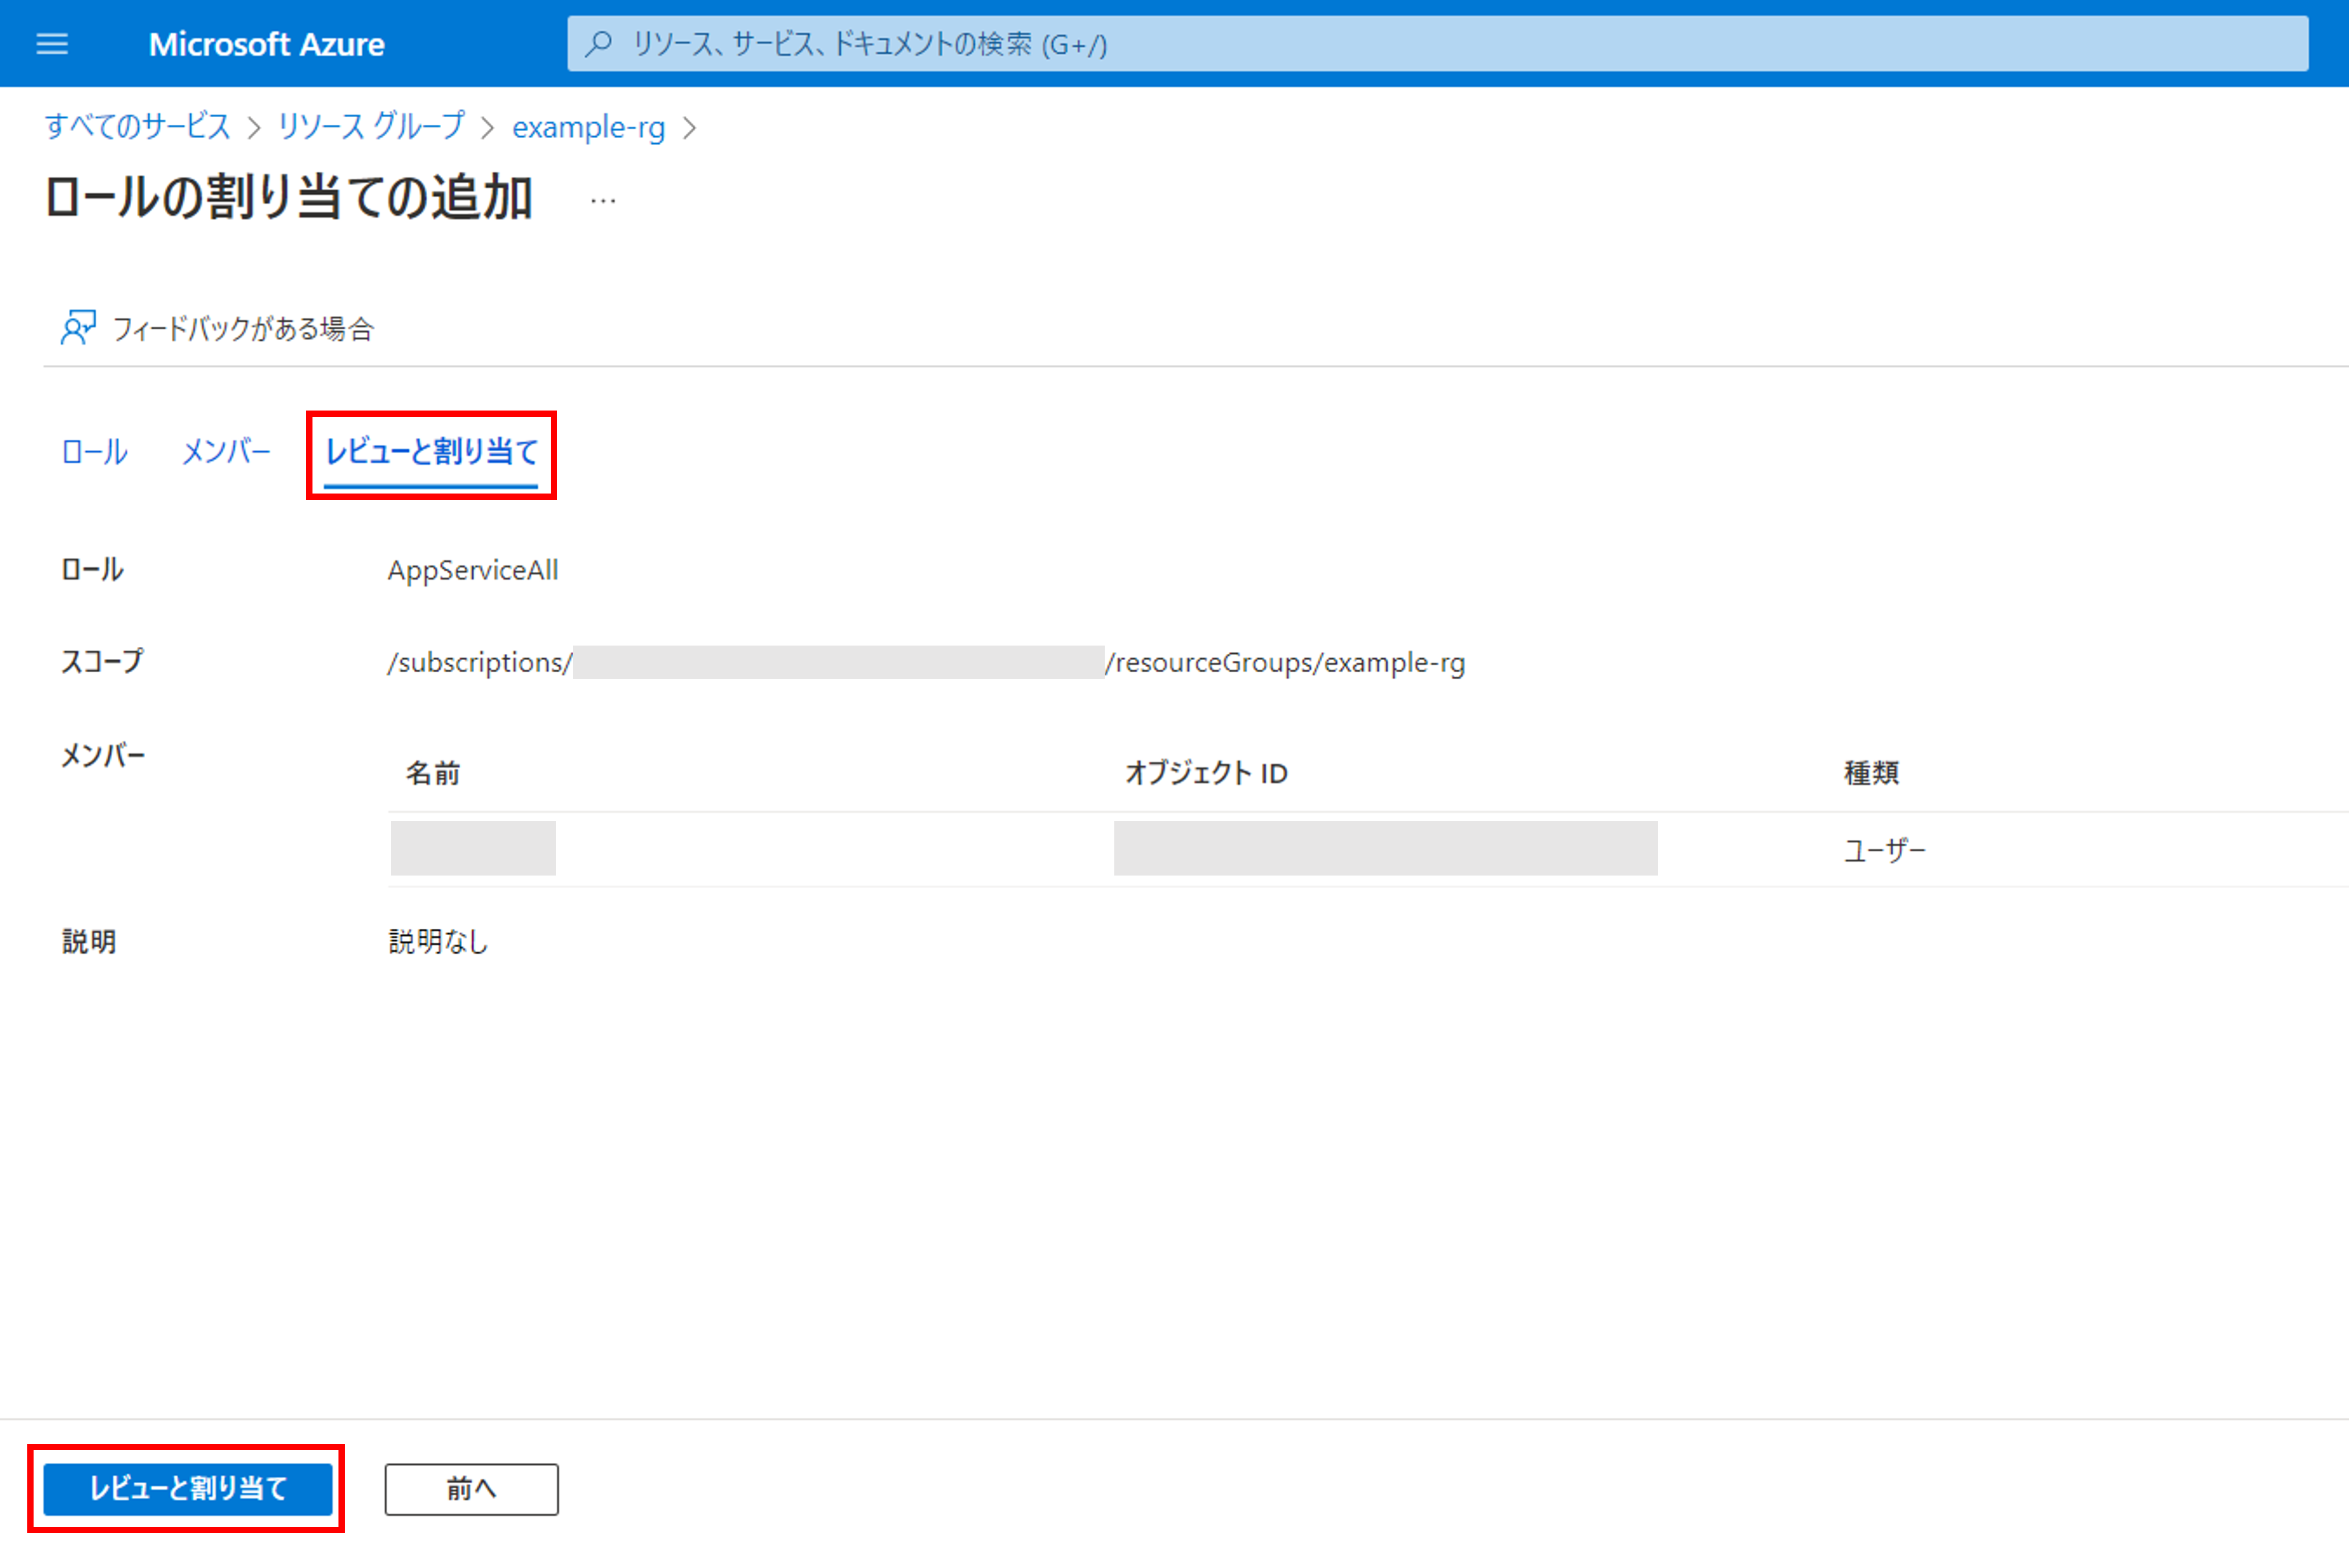Screen dimensions: 2349x1568
Task: Click the blue レビューと割り当て button
Action: click(187, 1489)
